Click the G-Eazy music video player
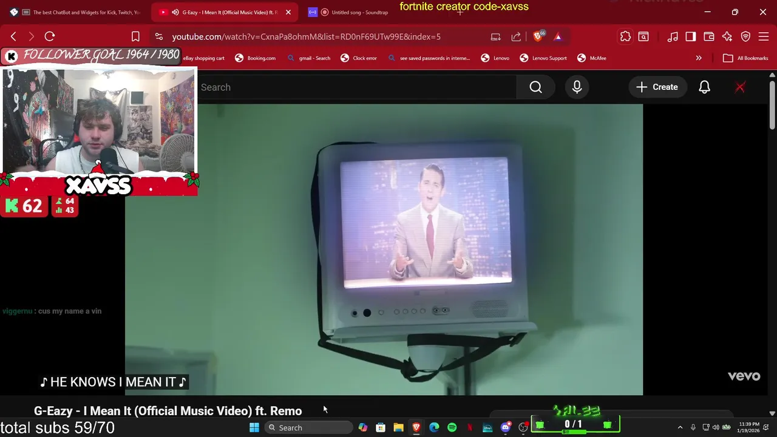777x437 pixels. 384,249
